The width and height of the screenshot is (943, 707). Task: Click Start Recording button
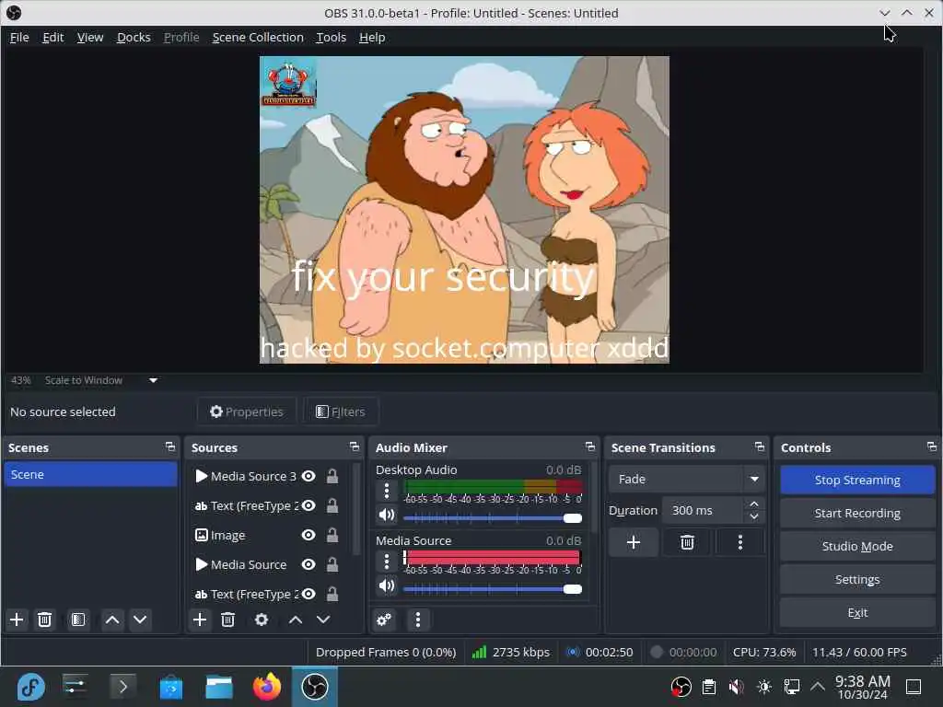click(857, 513)
